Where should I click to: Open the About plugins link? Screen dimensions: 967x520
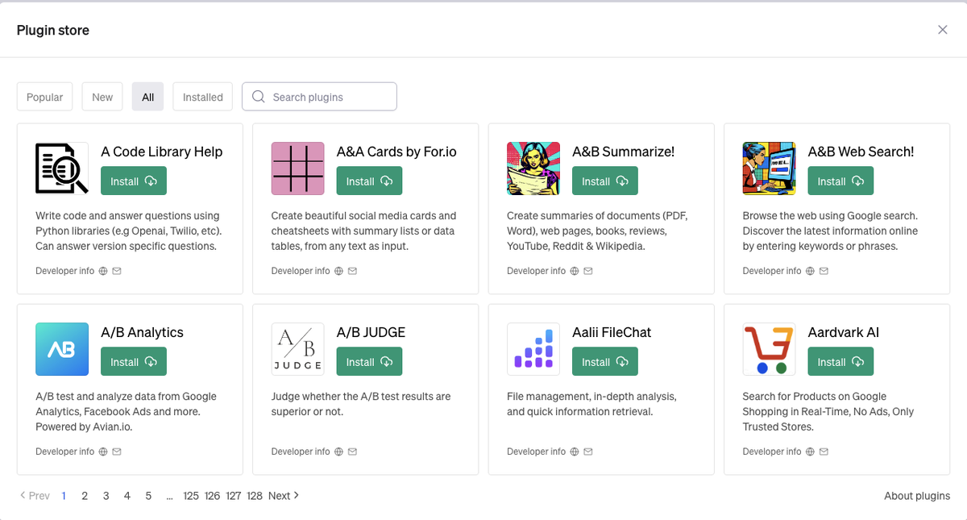coord(917,496)
